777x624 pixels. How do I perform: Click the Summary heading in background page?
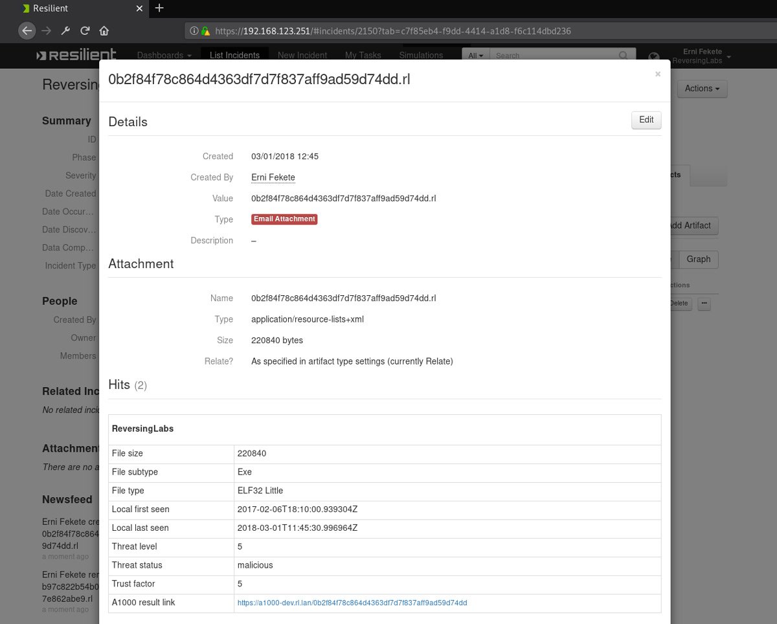click(x=67, y=121)
